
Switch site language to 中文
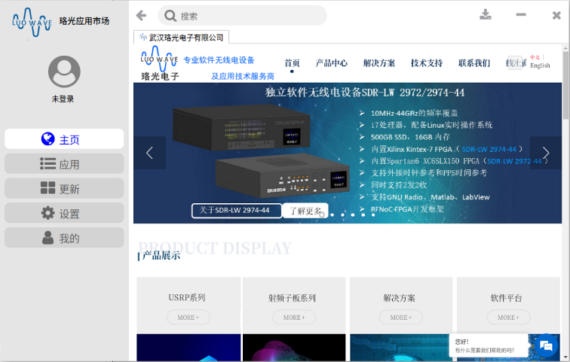click(x=535, y=57)
